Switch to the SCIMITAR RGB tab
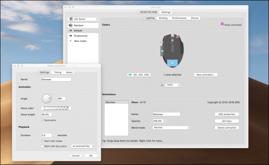 coord(149,12)
